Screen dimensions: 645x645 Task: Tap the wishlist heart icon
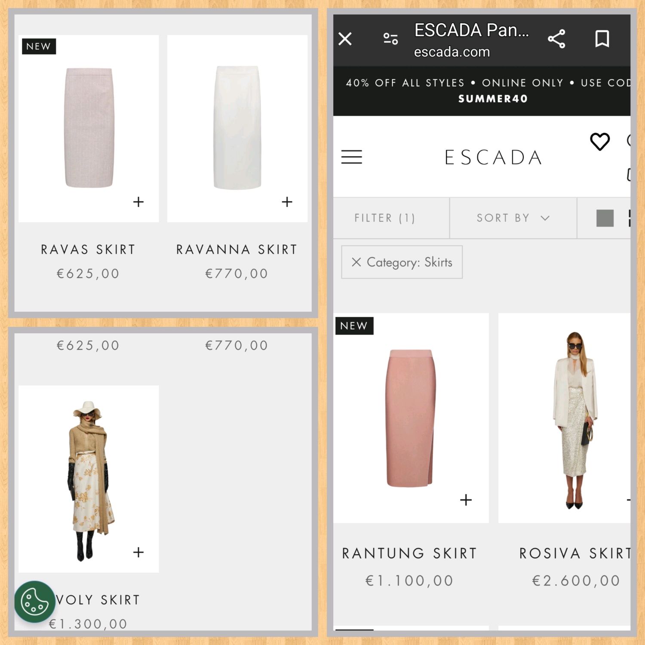pos(599,141)
